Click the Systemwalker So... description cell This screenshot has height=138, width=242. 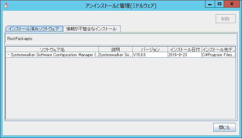[115, 55]
